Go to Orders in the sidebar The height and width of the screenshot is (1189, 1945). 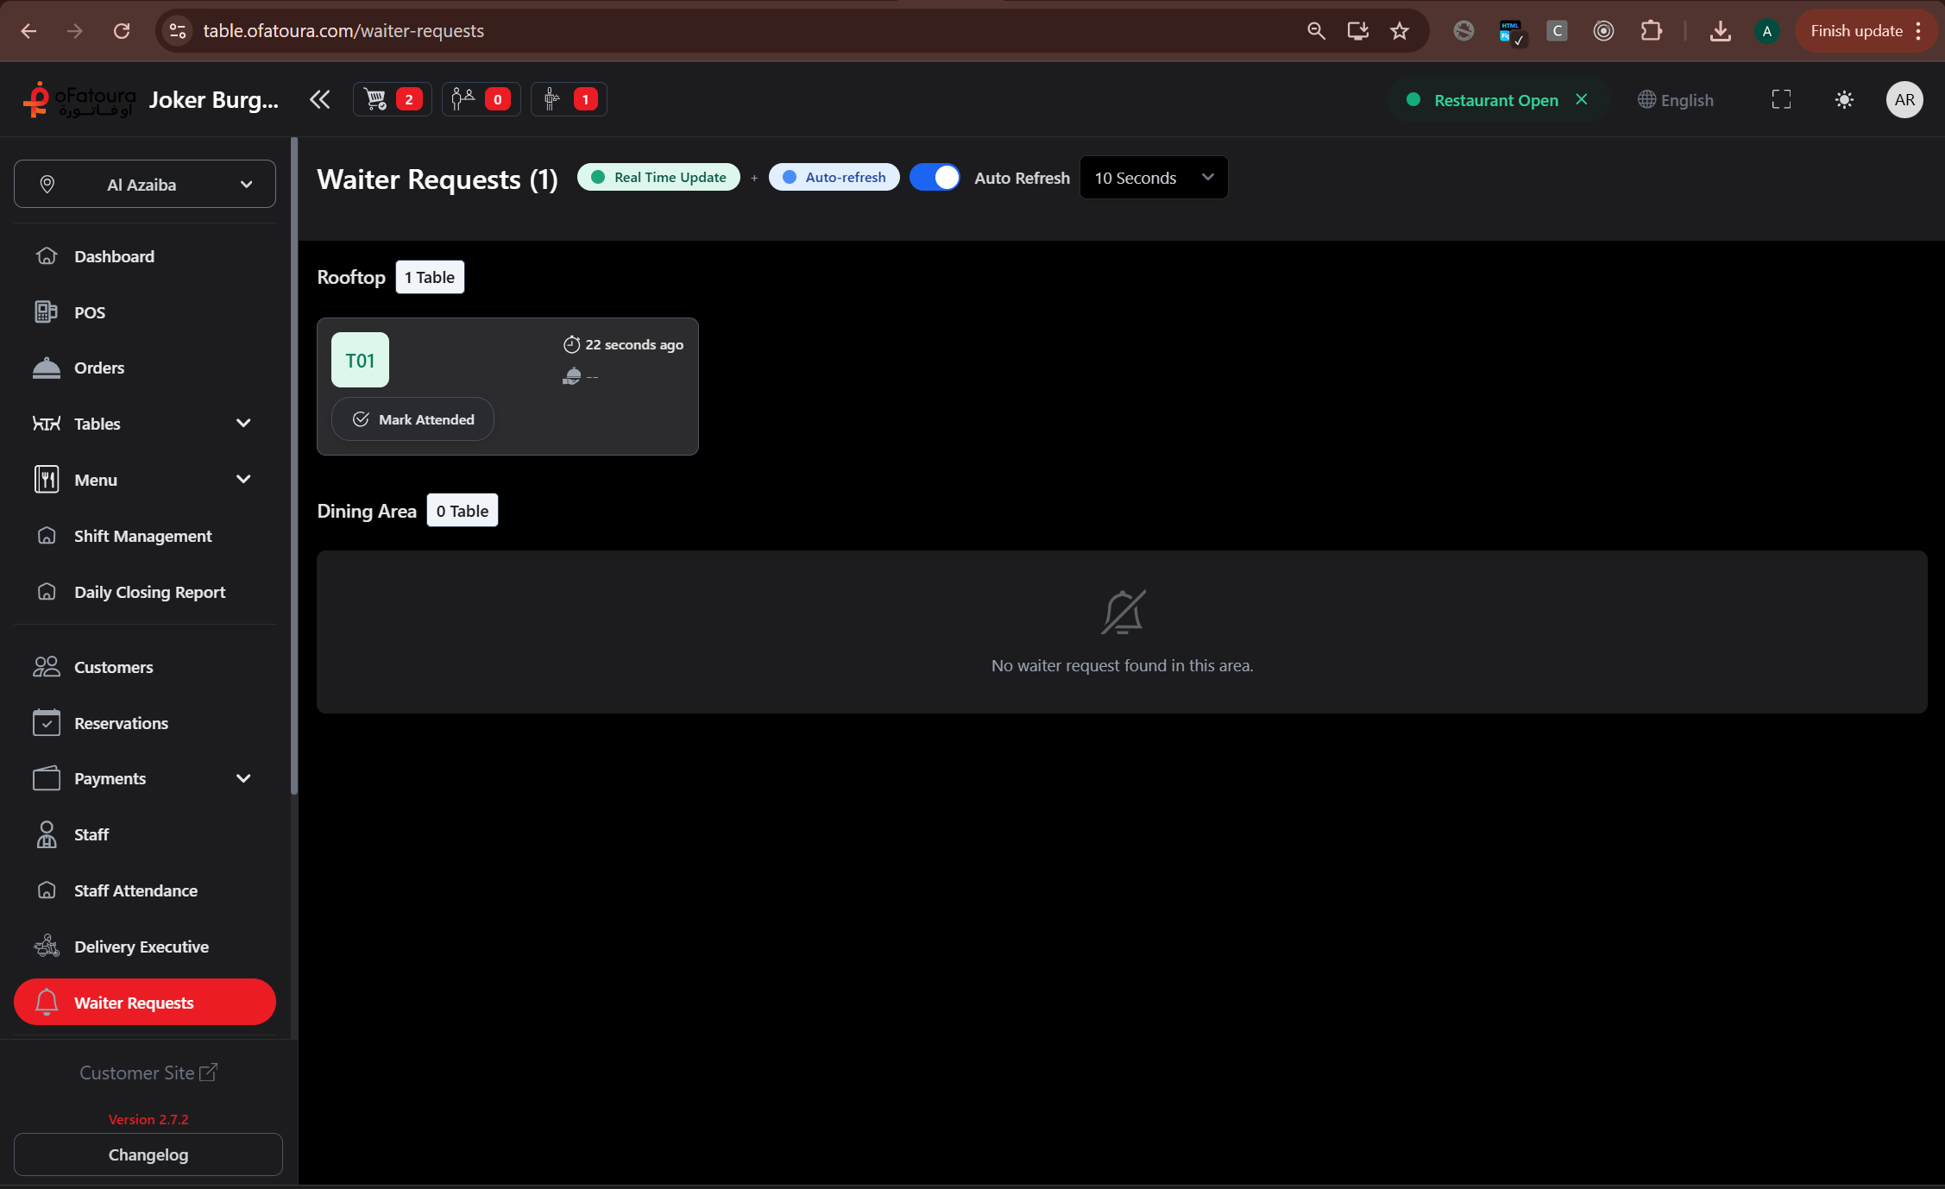click(x=99, y=368)
